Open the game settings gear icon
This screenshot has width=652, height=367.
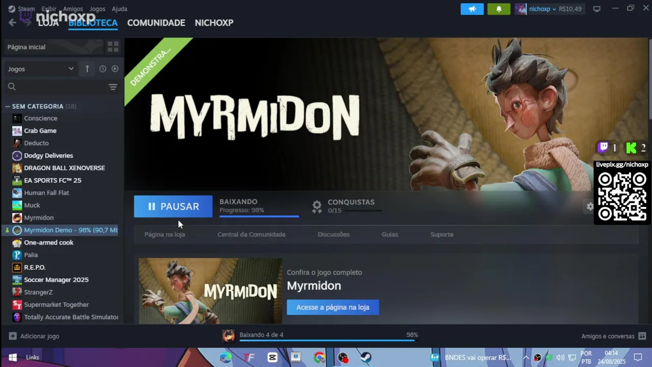click(x=589, y=206)
